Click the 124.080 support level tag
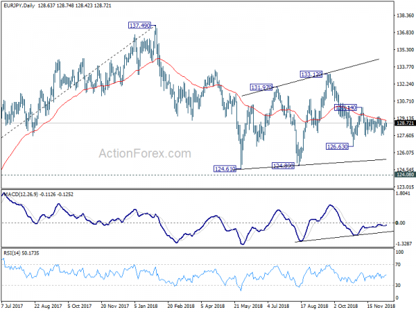The width and height of the screenshot is (416, 312). pos(405,174)
